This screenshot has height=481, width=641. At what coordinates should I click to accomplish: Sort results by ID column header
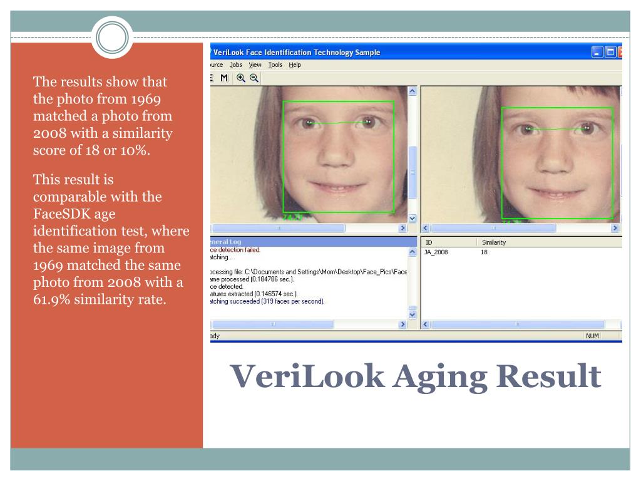[449, 242]
